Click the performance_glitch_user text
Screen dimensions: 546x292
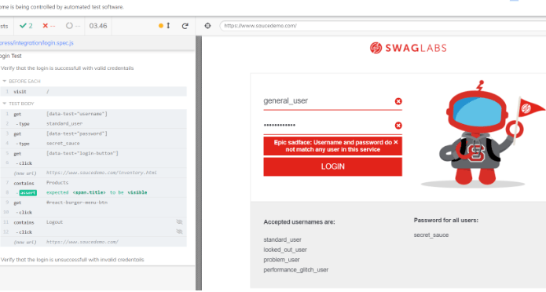pos(296,270)
